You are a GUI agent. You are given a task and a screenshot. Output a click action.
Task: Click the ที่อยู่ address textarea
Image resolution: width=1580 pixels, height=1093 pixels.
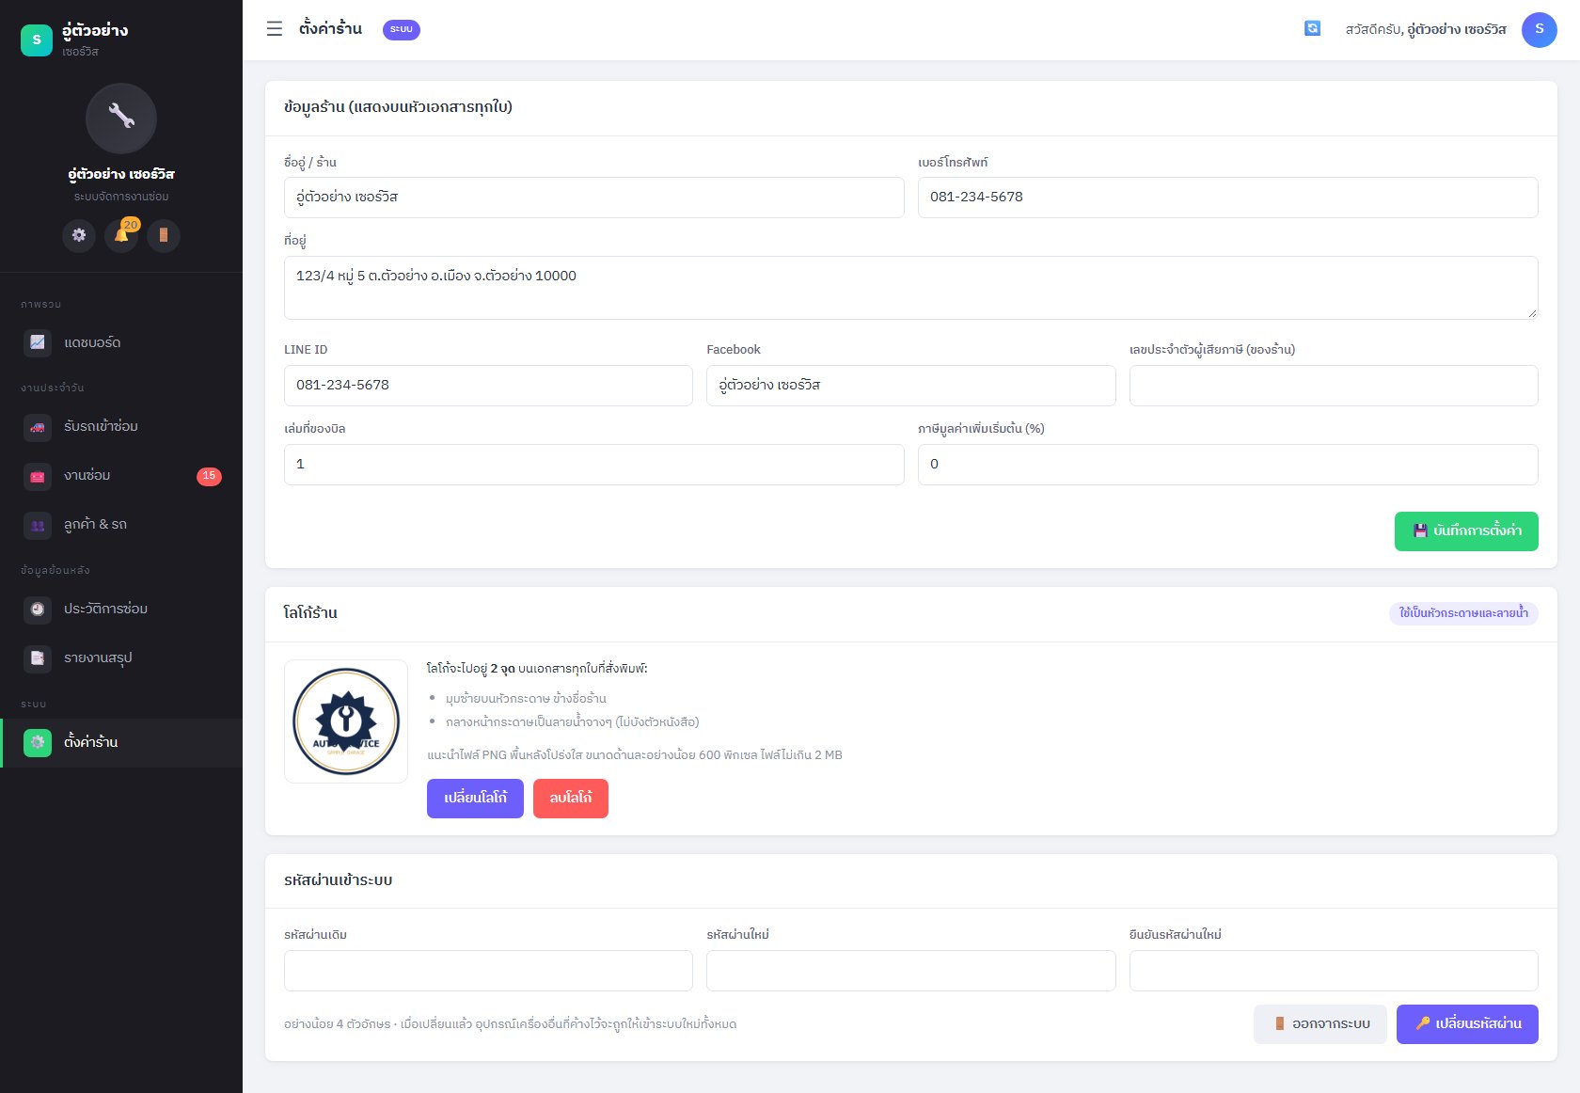pyautogui.click(x=911, y=288)
